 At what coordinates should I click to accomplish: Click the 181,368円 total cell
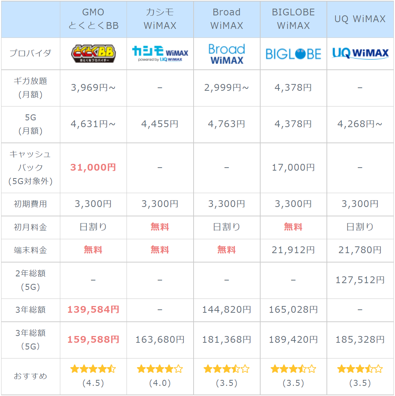coord(227,340)
